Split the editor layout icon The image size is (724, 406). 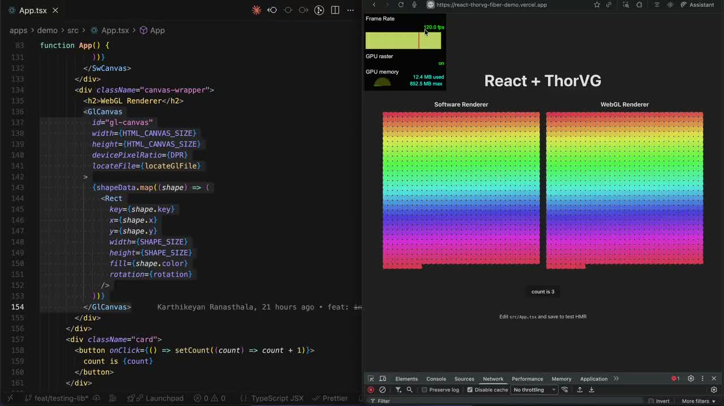(x=335, y=10)
